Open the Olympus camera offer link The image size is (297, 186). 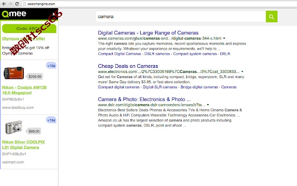pyautogui.click(x=24, y=39)
